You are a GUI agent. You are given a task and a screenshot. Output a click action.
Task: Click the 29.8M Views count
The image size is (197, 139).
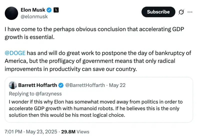click(x=75, y=132)
